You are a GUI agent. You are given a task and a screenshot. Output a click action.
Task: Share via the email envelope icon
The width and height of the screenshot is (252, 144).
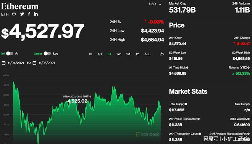[14, 14]
